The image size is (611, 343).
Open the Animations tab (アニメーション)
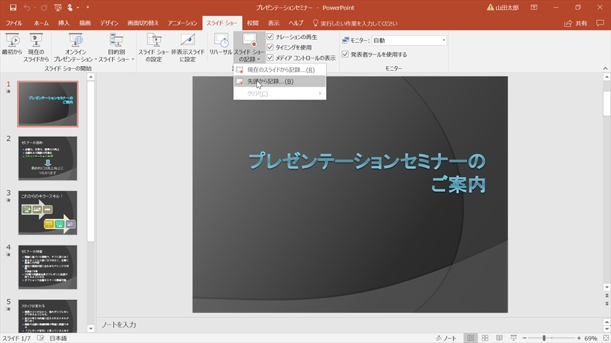pyautogui.click(x=183, y=23)
